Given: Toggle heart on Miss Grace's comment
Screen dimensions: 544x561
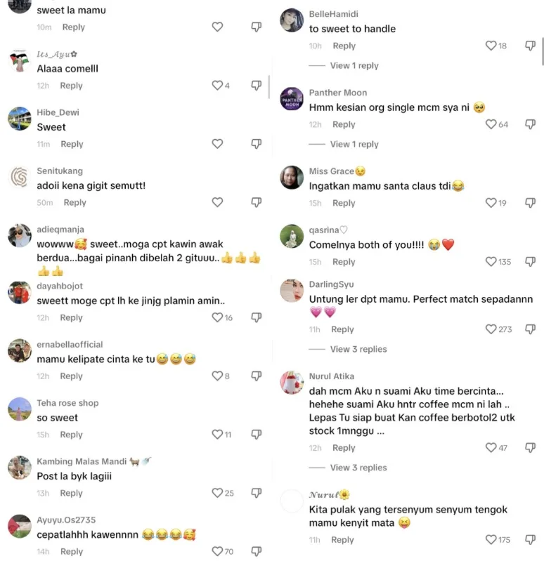Looking at the screenshot, I should click(491, 203).
